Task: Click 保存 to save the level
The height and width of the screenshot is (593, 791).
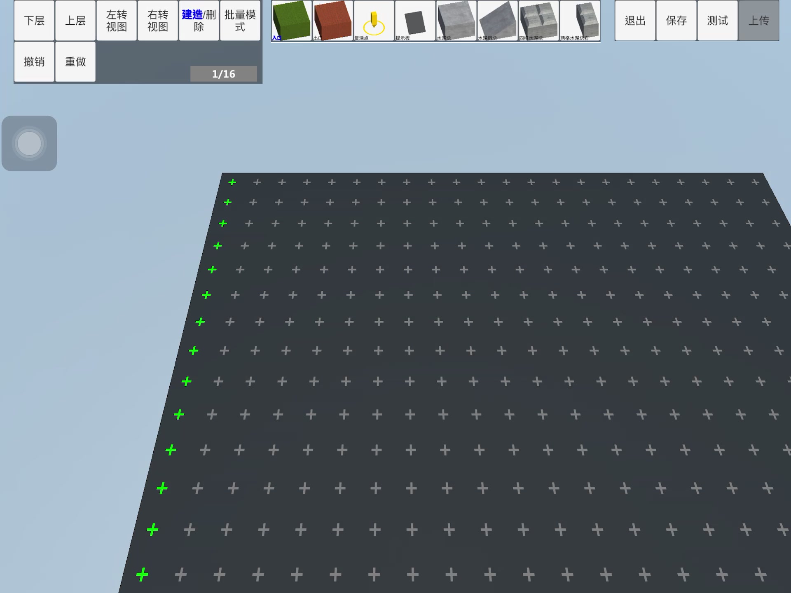Action: [676, 21]
